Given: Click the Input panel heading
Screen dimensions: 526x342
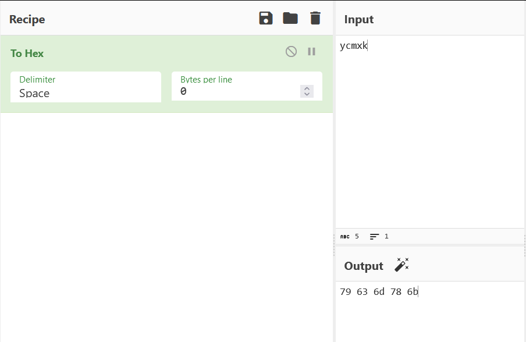Looking at the screenshot, I should [359, 19].
